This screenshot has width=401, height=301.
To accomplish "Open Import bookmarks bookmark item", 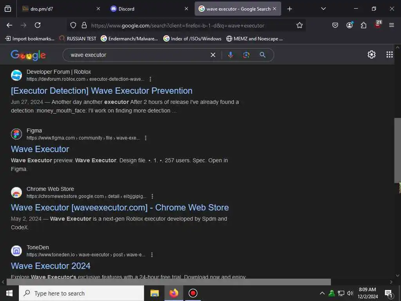I will coord(30,39).
